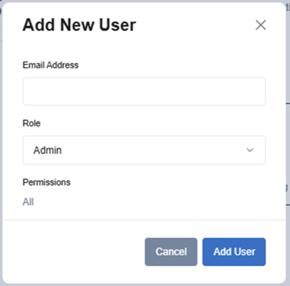
Task: Open the Role dropdown showing Admin
Action: click(x=144, y=150)
